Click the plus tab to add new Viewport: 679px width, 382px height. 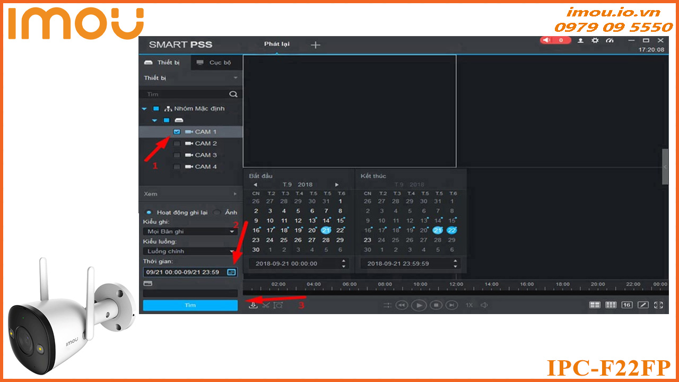(x=315, y=45)
